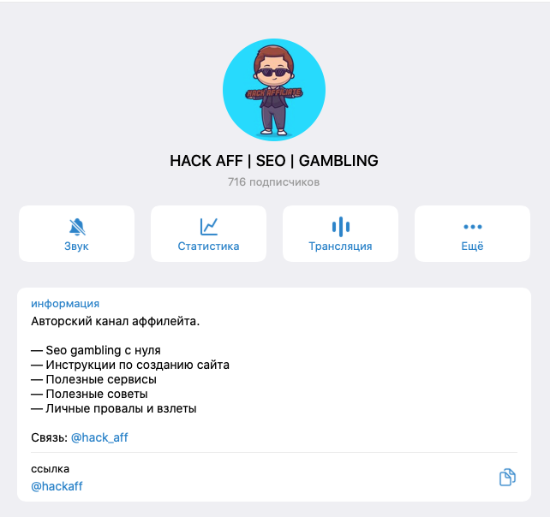Click the crossed-out bell mute icon
550x517 pixels.
point(77,227)
